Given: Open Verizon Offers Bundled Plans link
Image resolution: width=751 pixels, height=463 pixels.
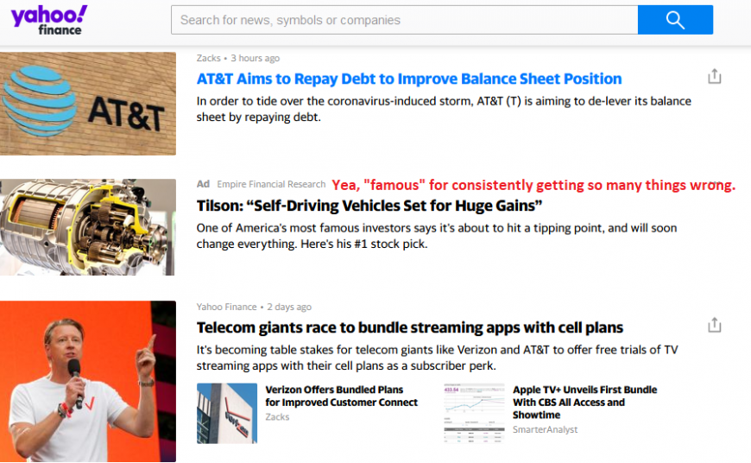Looking at the screenshot, I should point(342,396).
